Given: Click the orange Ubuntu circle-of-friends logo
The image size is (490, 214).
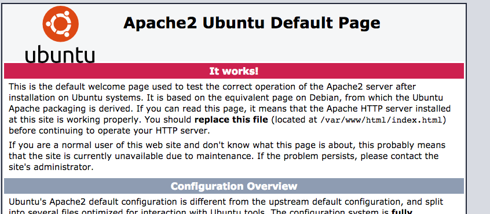Looking at the screenshot, I should point(60,24).
